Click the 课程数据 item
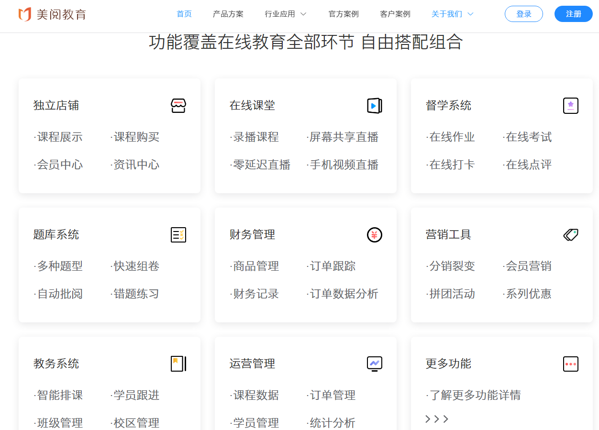The height and width of the screenshot is (430, 599). click(255, 396)
